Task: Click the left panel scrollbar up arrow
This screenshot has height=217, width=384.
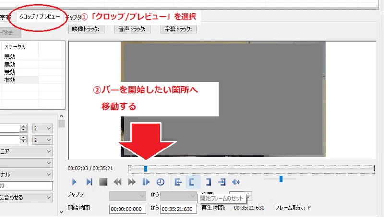Action: click(61, 116)
